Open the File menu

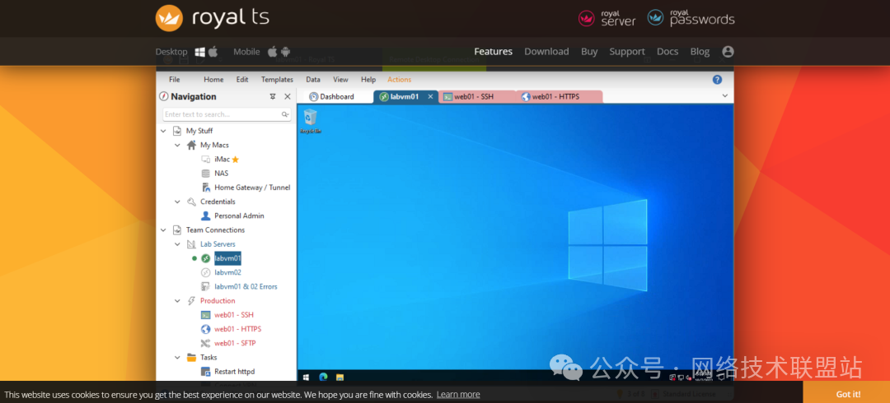[174, 80]
